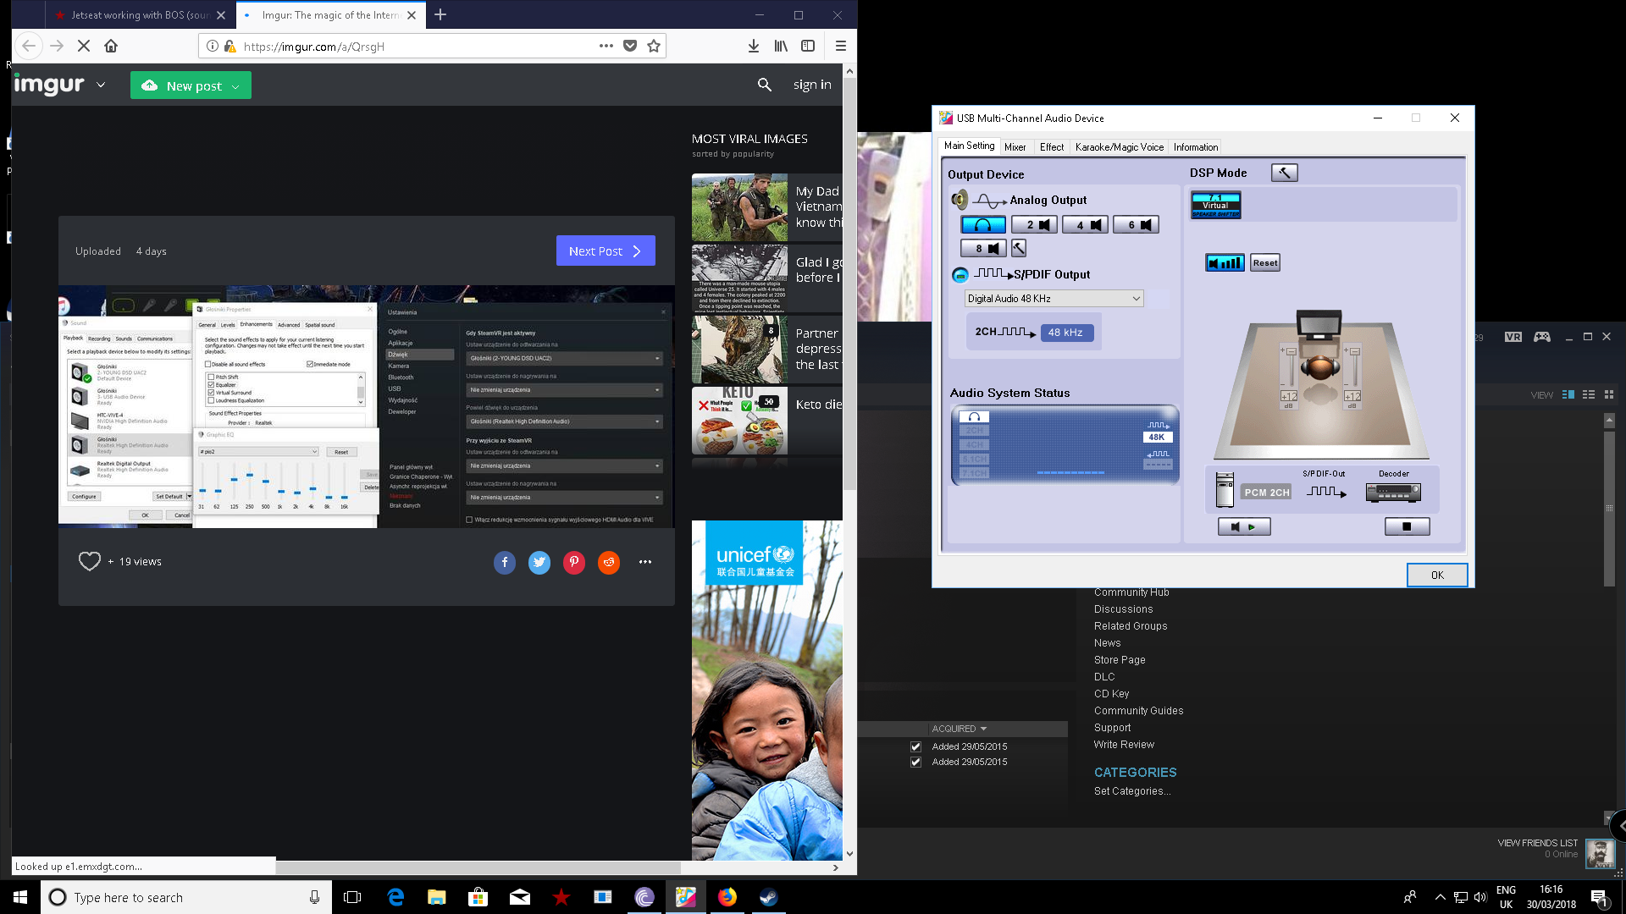Click Next Post on Imgur

tap(605, 251)
